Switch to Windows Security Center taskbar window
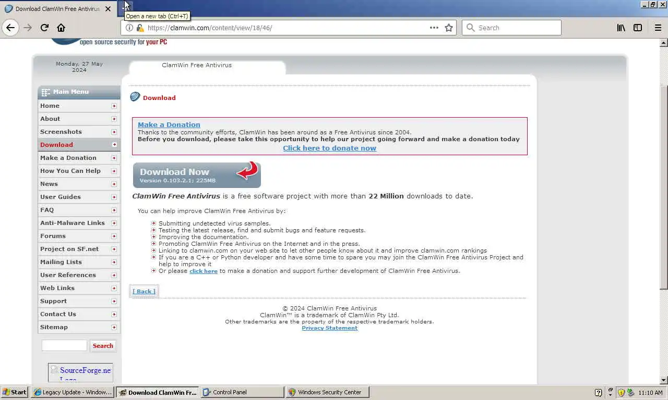Image resolution: width=668 pixels, height=400 pixels. click(x=328, y=392)
